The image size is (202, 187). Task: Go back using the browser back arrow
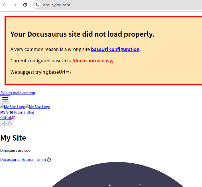pos(5,5)
